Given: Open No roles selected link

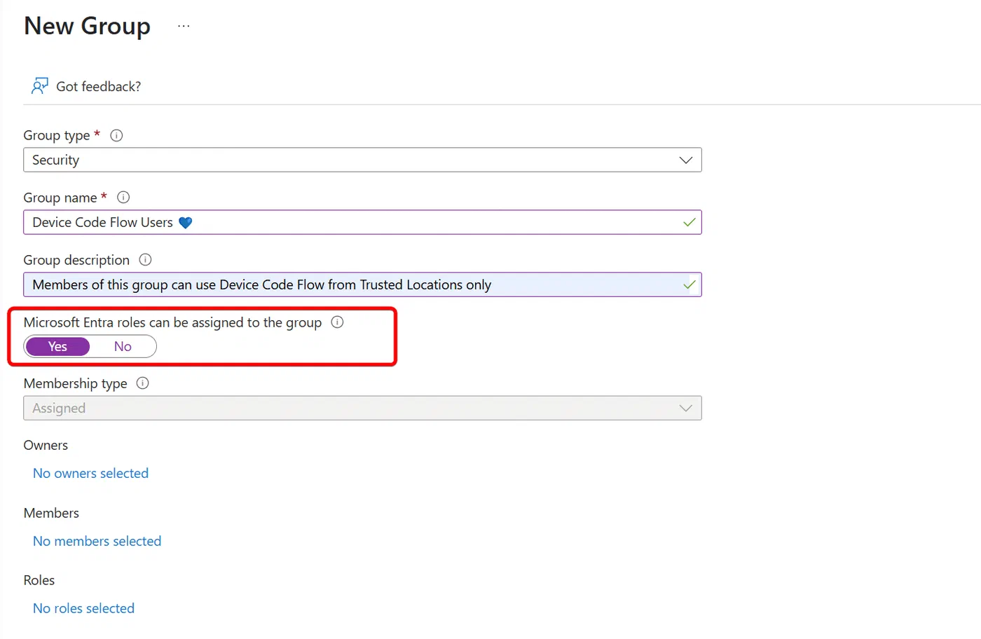Looking at the screenshot, I should coord(83,609).
